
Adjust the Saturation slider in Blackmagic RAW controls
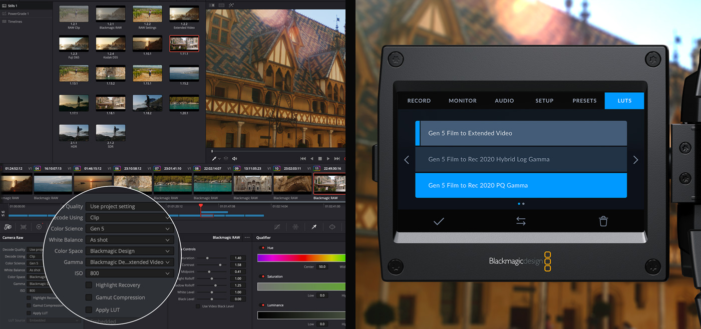pyautogui.click(x=207, y=258)
